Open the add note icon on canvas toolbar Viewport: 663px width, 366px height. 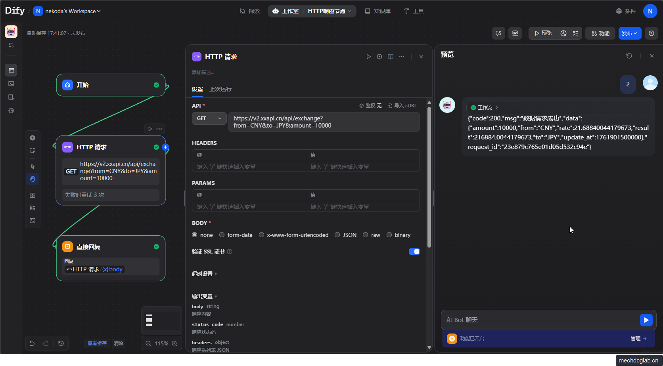point(33,150)
